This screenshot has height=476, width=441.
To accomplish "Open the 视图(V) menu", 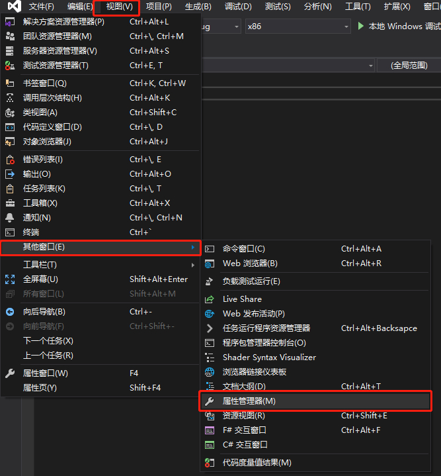I will click(120, 7).
